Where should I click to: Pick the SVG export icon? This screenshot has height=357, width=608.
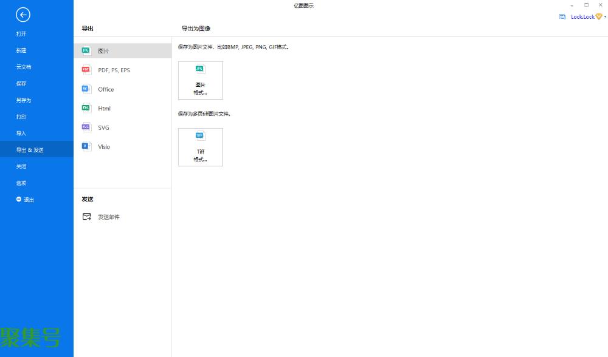(x=86, y=127)
